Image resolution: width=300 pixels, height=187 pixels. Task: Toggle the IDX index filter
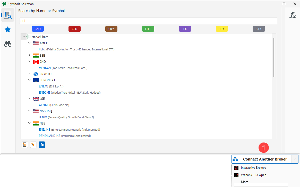click(222, 29)
